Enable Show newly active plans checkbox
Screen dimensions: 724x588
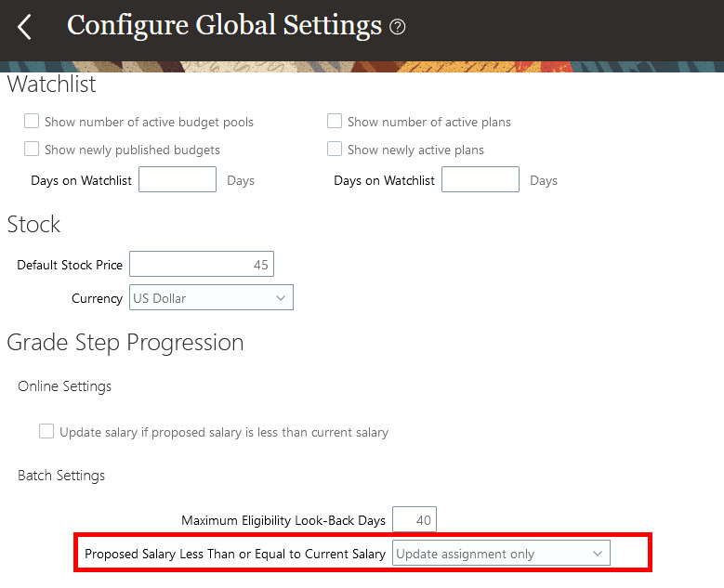pyautogui.click(x=336, y=150)
